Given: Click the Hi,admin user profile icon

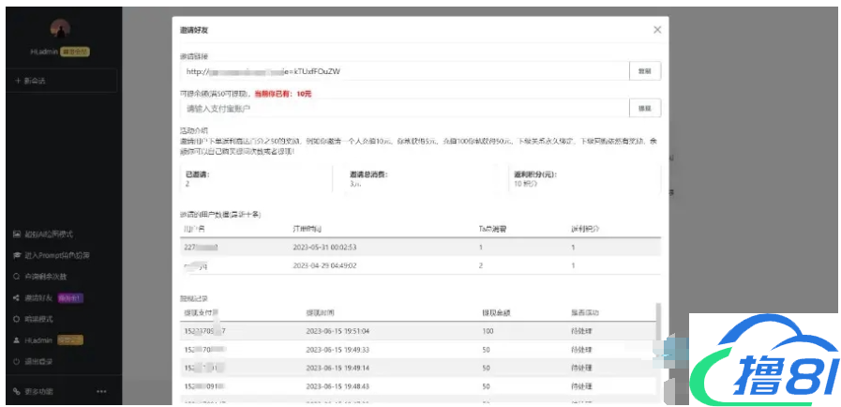Looking at the screenshot, I should 17,340.
